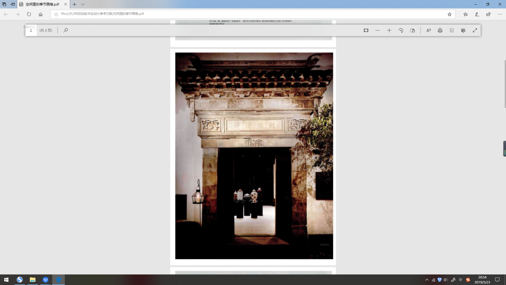Viewport: 506px width, 285px height.
Task: Change the PDF page view layout
Action: (412, 31)
